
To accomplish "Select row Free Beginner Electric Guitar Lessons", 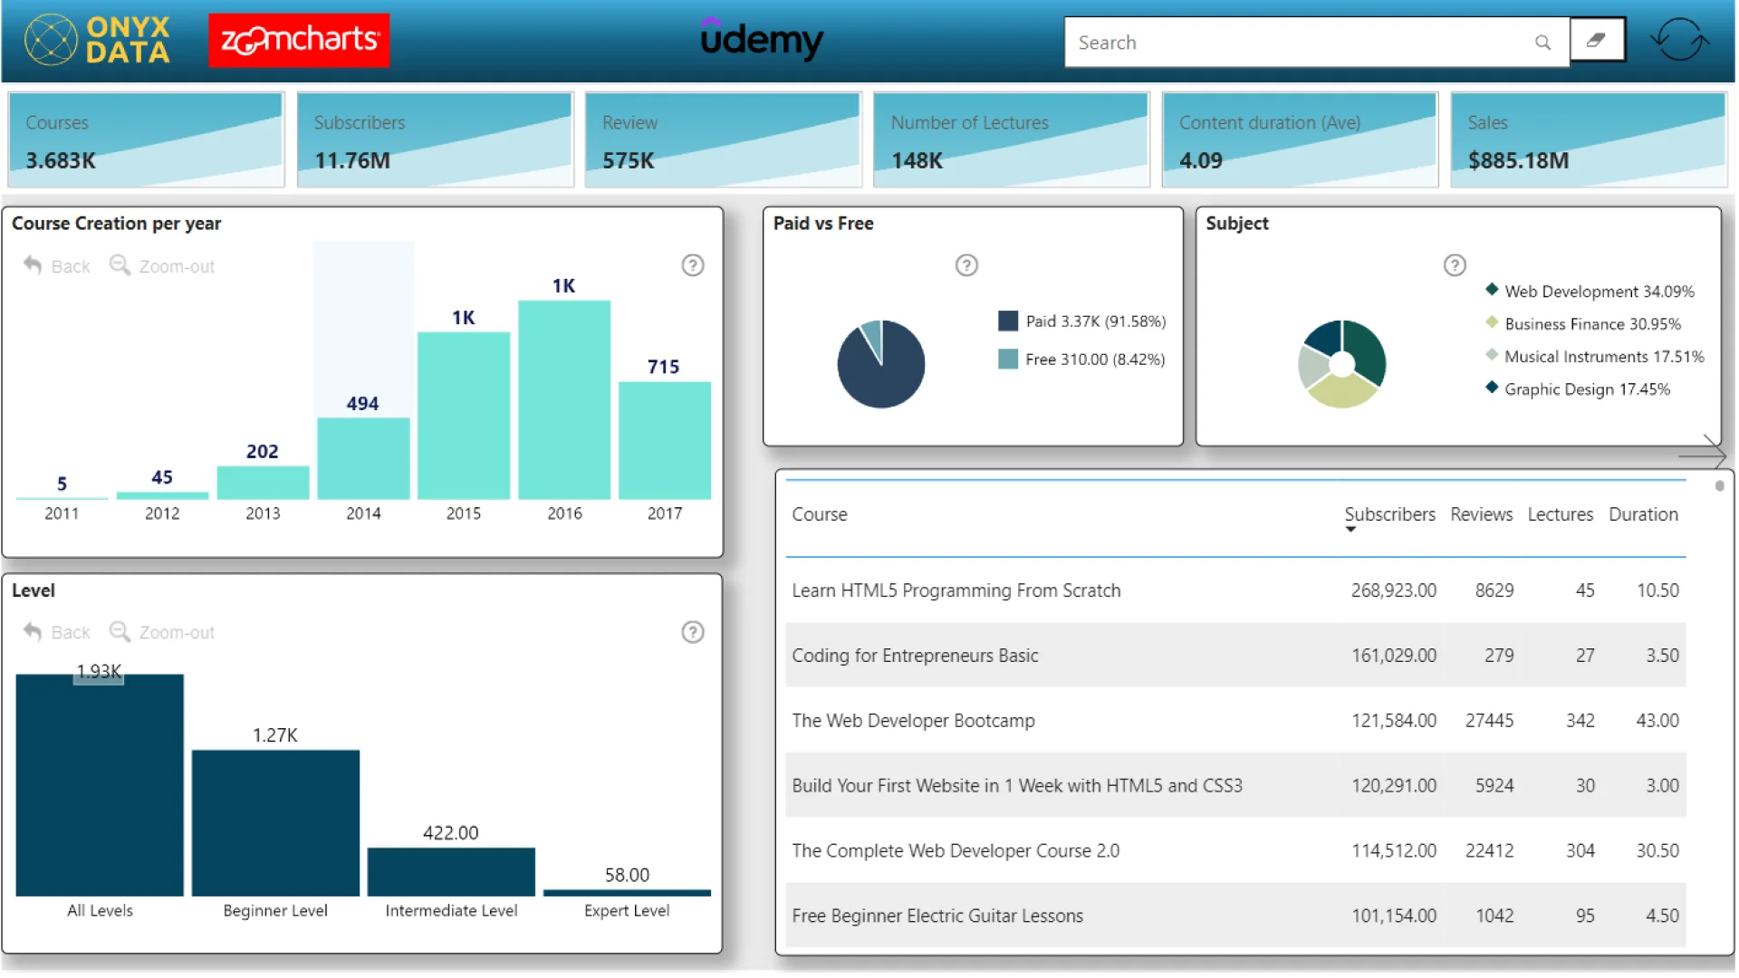I will pos(1235,916).
